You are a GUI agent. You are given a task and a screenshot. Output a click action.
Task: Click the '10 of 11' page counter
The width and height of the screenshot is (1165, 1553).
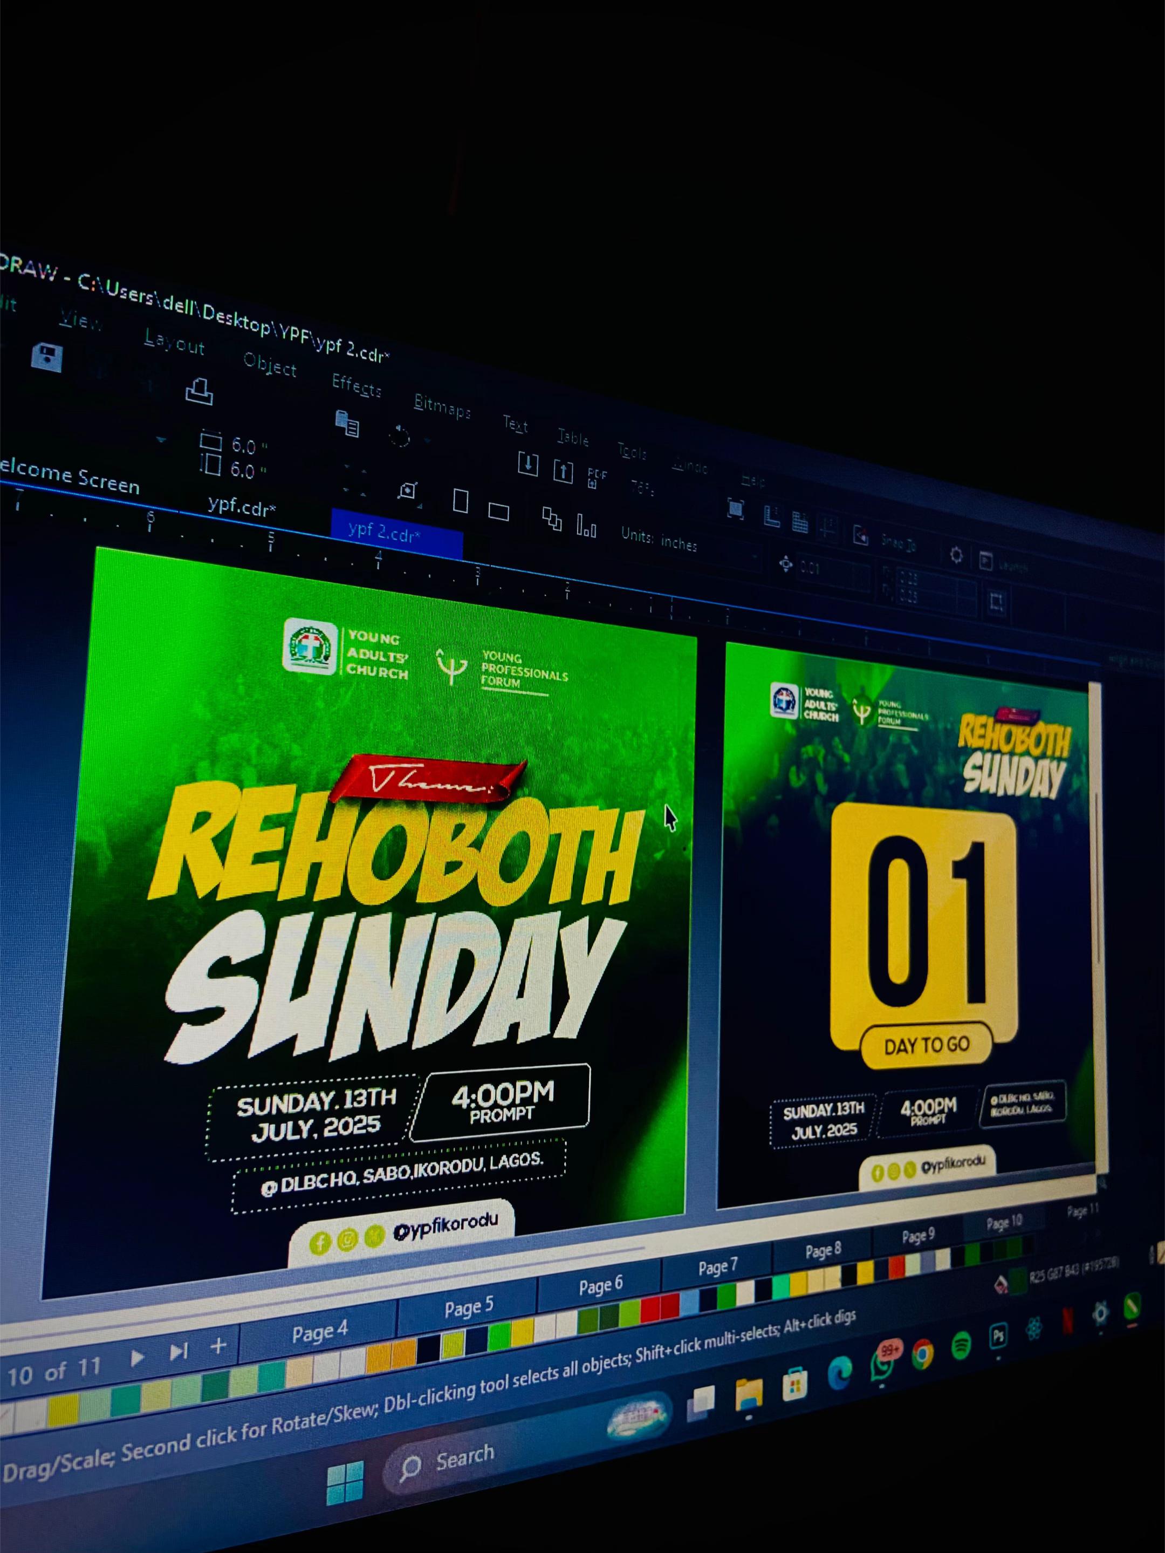[54, 1371]
